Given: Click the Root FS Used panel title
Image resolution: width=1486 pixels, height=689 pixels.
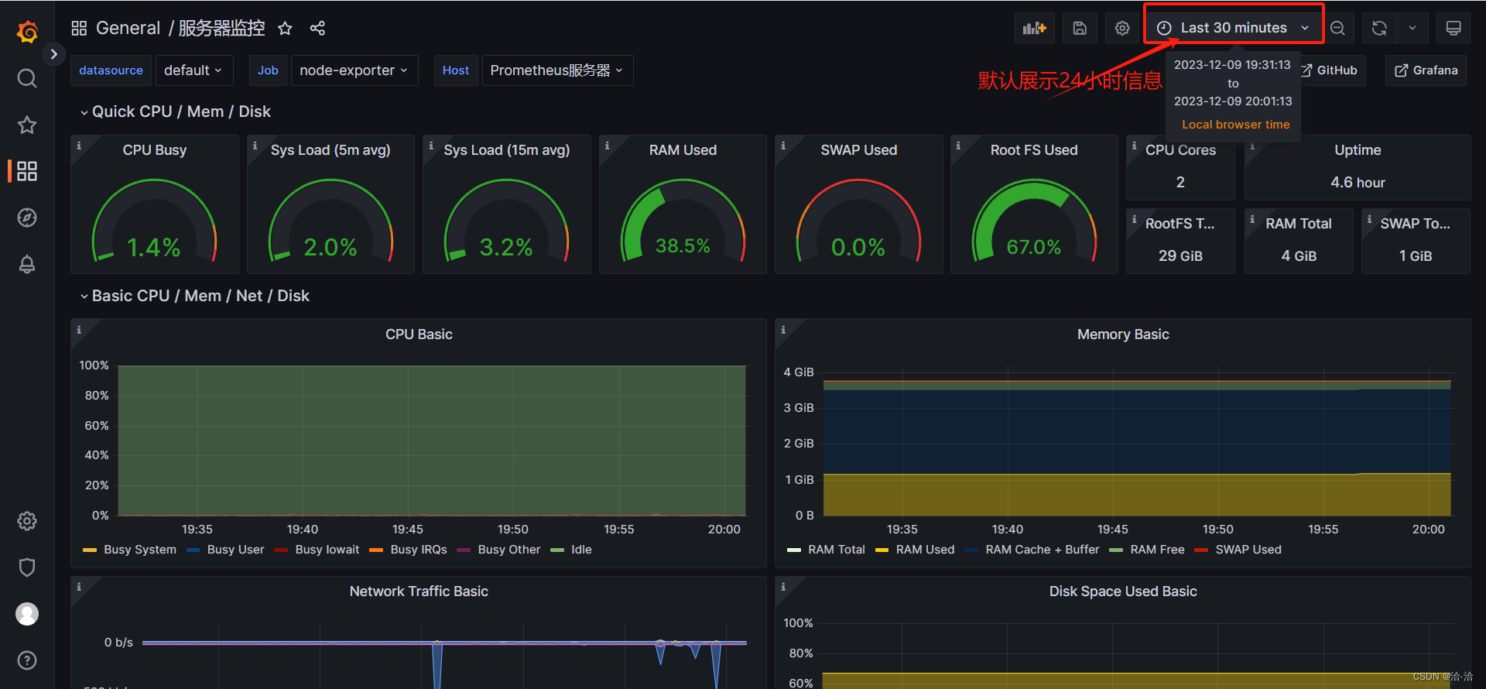Looking at the screenshot, I should (1034, 150).
